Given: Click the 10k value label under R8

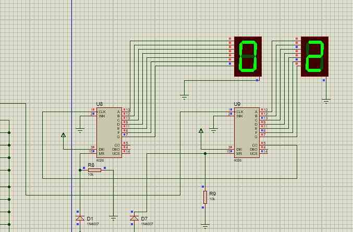Looking at the screenshot, I should click(91, 175).
